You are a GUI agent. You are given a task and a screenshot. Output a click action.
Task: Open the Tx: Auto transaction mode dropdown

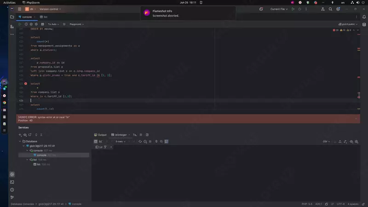click(x=53, y=24)
